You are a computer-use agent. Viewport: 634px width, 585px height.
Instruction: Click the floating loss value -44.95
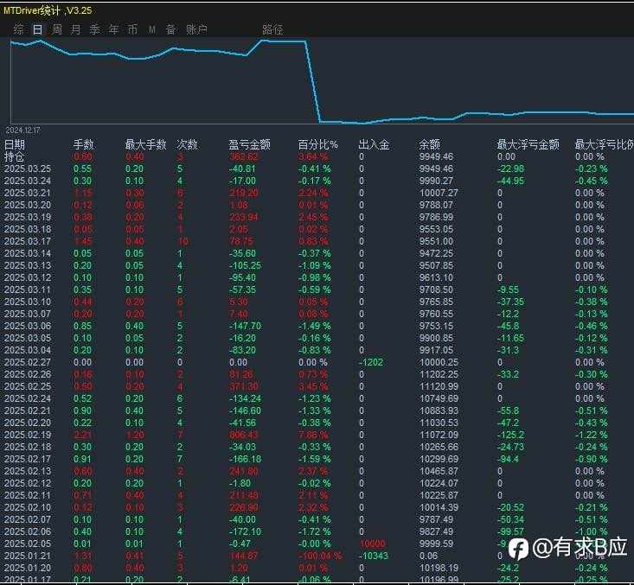[x=510, y=181]
